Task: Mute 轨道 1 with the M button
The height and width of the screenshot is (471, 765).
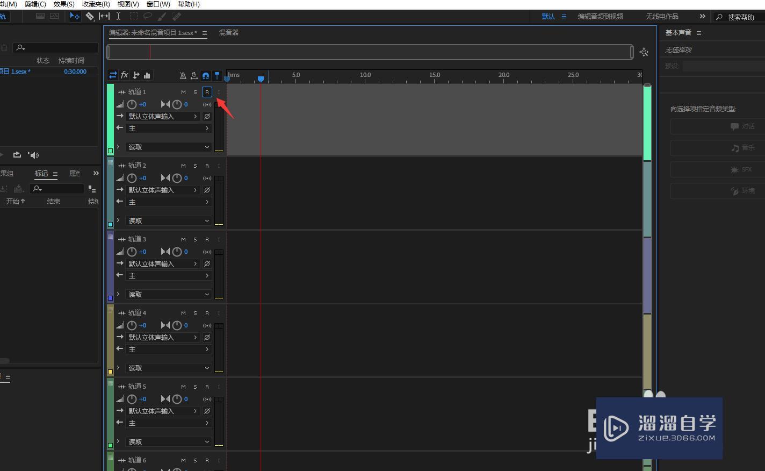Action: 183,92
